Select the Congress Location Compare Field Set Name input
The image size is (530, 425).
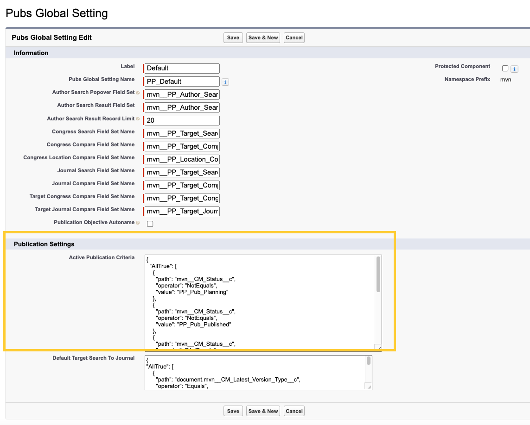pos(182,159)
